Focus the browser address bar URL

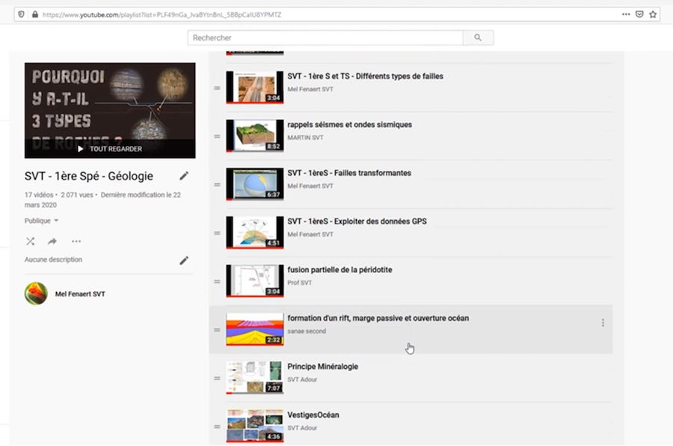coord(162,15)
